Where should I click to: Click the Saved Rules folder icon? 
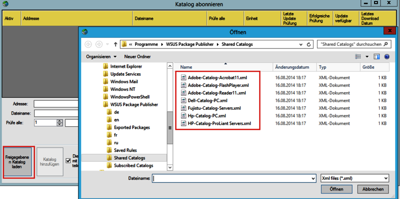(109, 150)
